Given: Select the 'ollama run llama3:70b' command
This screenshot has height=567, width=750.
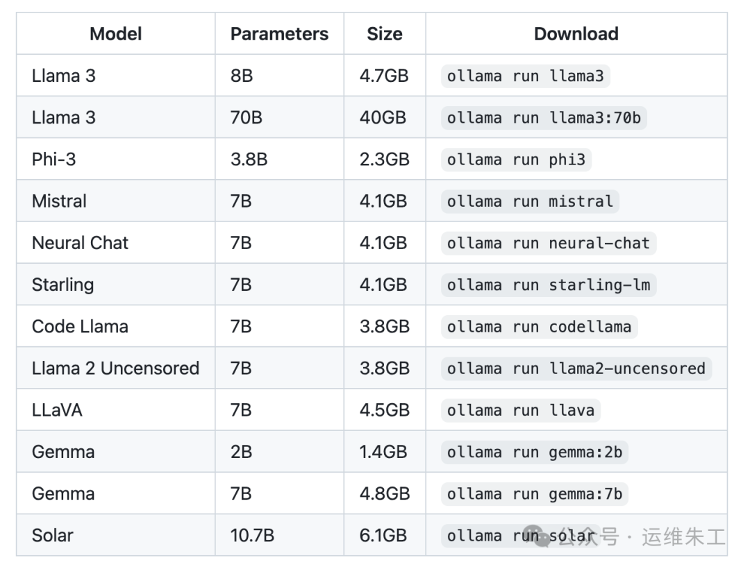Looking at the screenshot, I should [544, 117].
